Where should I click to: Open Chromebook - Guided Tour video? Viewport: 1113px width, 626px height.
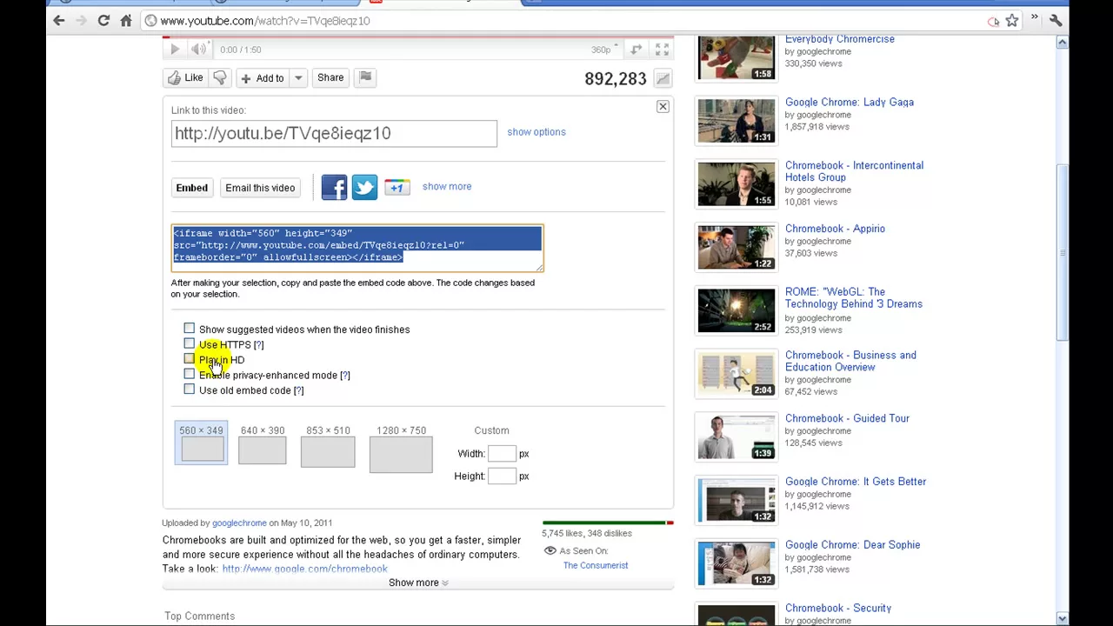(x=847, y=418)
